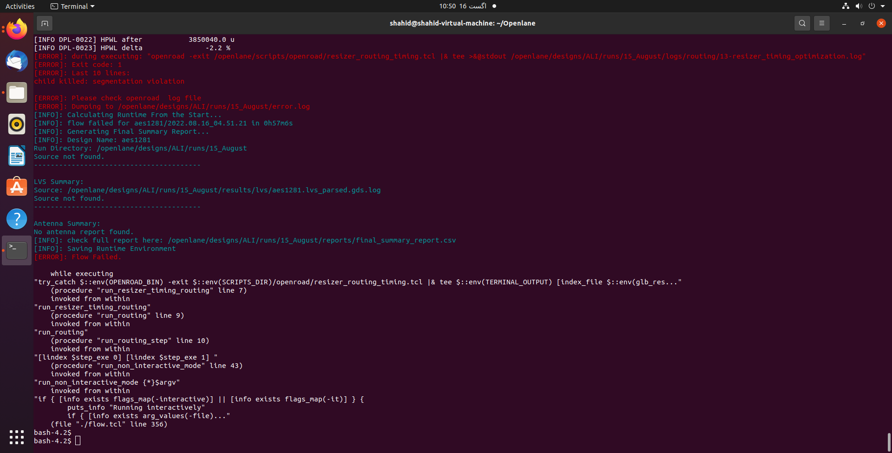The image size is (892, 453).
Task: Click Activities in the top bar
Action: (20, 6)
